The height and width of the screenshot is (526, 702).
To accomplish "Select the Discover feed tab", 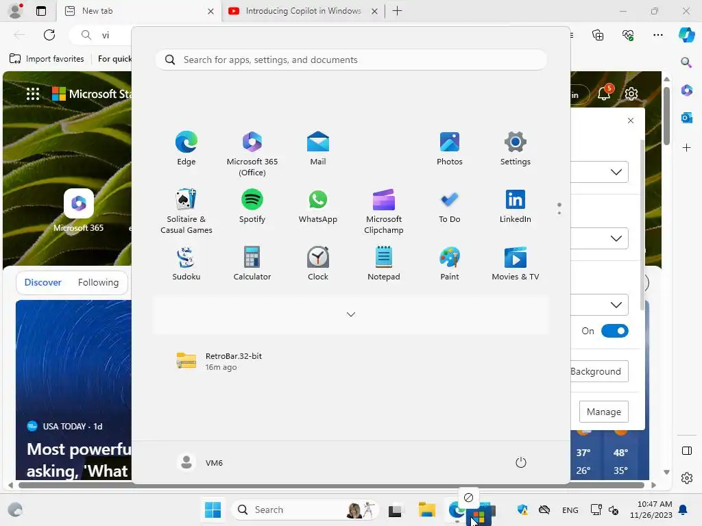I will pyautogui.click(x=43, y=282).
